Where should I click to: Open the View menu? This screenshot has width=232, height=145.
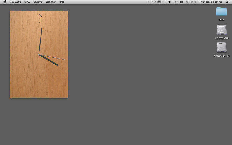pyautogui.click(x=27, y=2)
